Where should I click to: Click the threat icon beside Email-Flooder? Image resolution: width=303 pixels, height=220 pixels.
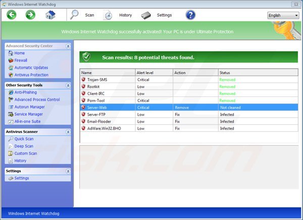tap(83, 121)
